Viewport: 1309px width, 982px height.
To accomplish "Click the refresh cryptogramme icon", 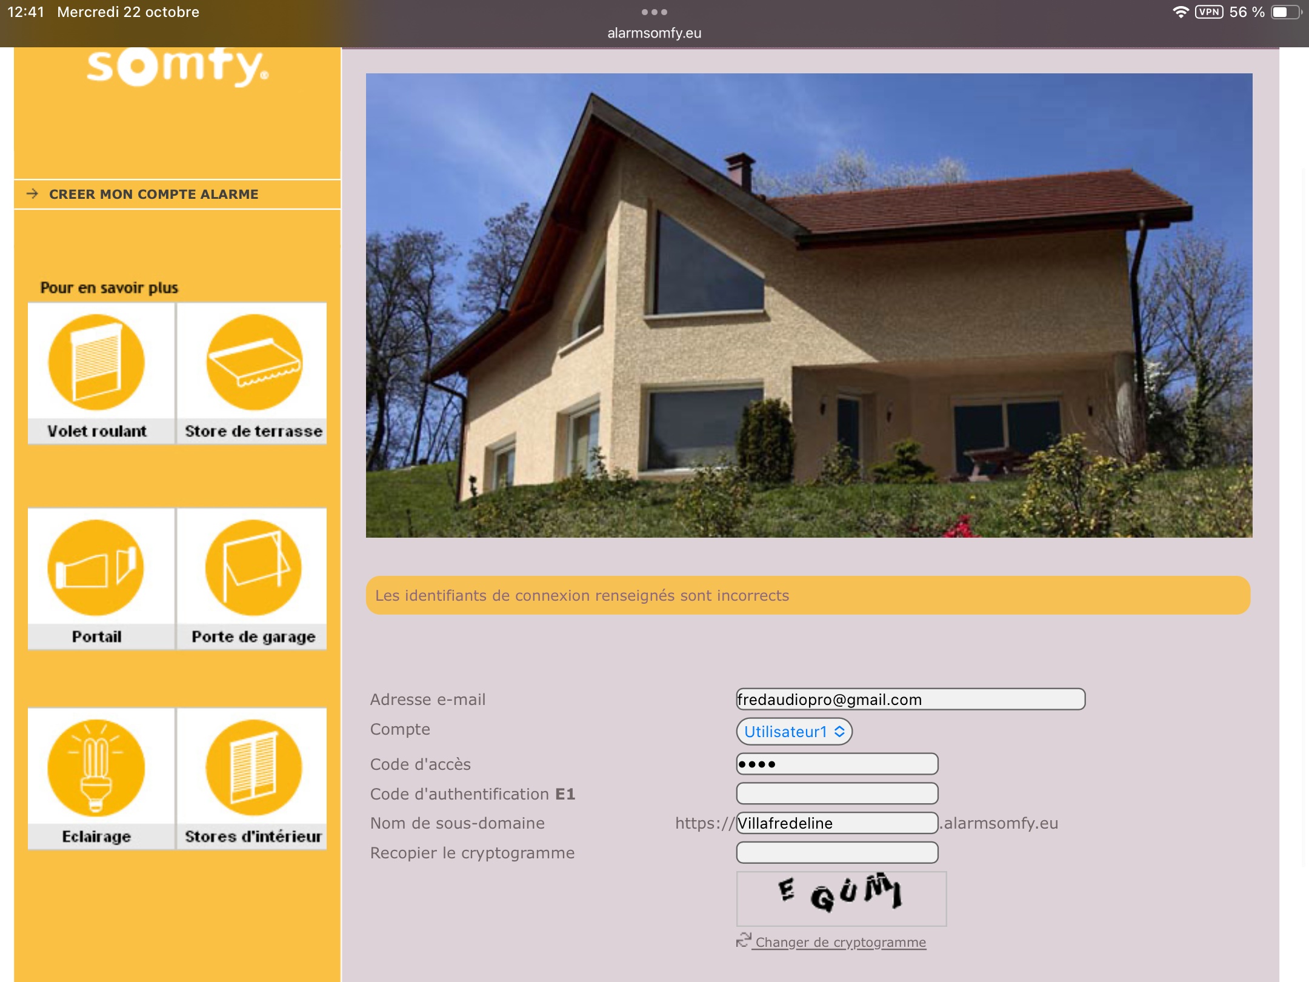I will [x=744, y=940].
